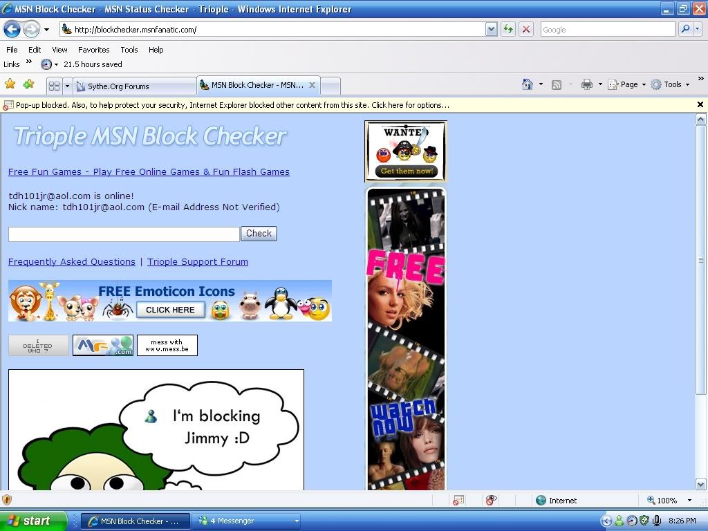The height and width of the screenshot is (531, 708).
Task: Switch to the Sythe.Org Forums tab
Action: pos(135,86)
